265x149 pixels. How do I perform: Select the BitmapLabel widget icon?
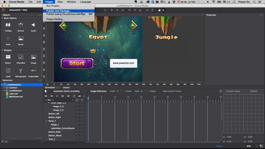tap(21, 70)
